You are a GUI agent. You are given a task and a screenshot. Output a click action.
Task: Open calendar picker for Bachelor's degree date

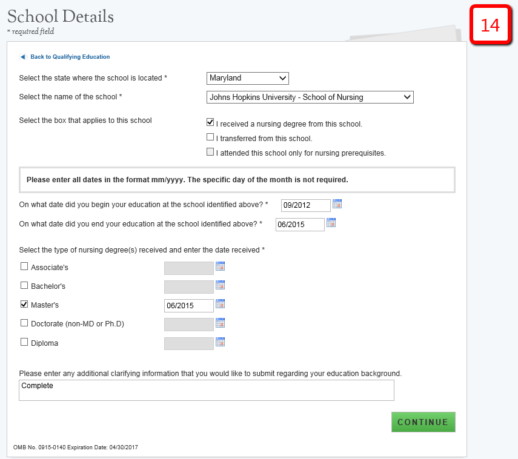(x=221, y=285)
